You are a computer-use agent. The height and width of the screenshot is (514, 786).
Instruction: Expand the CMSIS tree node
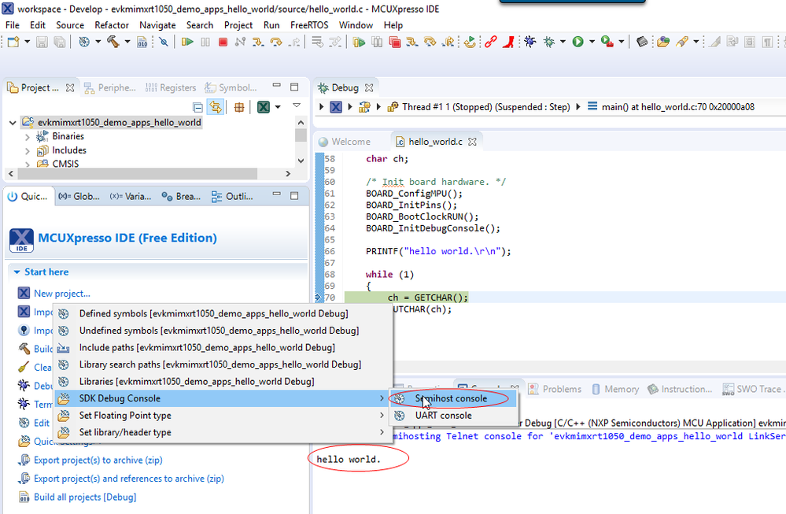point(28,164)
